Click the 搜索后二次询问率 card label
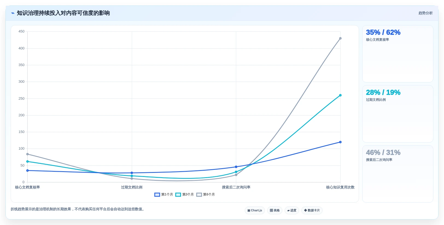This screenshot has width=444, height=225. 379,160
